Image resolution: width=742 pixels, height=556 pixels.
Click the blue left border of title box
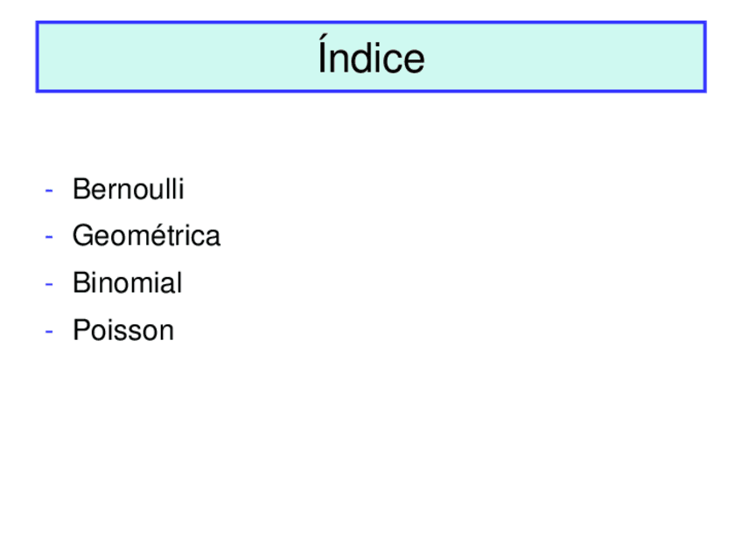(37, 58)
